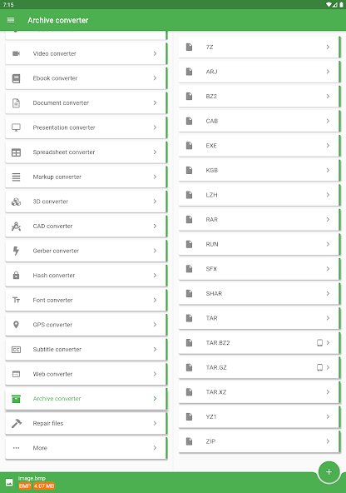Viewport: 346px width, 493px height.
Task: Choose TAR.XZ as output format
Action: coord(259,392)
